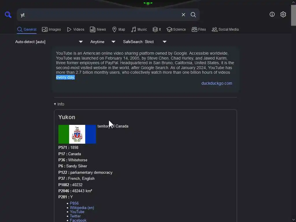Click the 'P37 : French, English' row
This screenshot has height=222, width=296.
click(76, 179)
